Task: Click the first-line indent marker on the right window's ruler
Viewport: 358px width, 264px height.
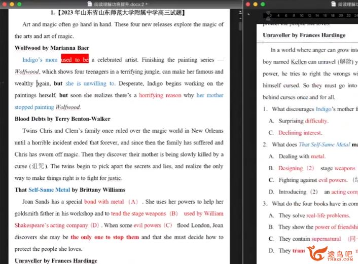Action: [268, 13]
